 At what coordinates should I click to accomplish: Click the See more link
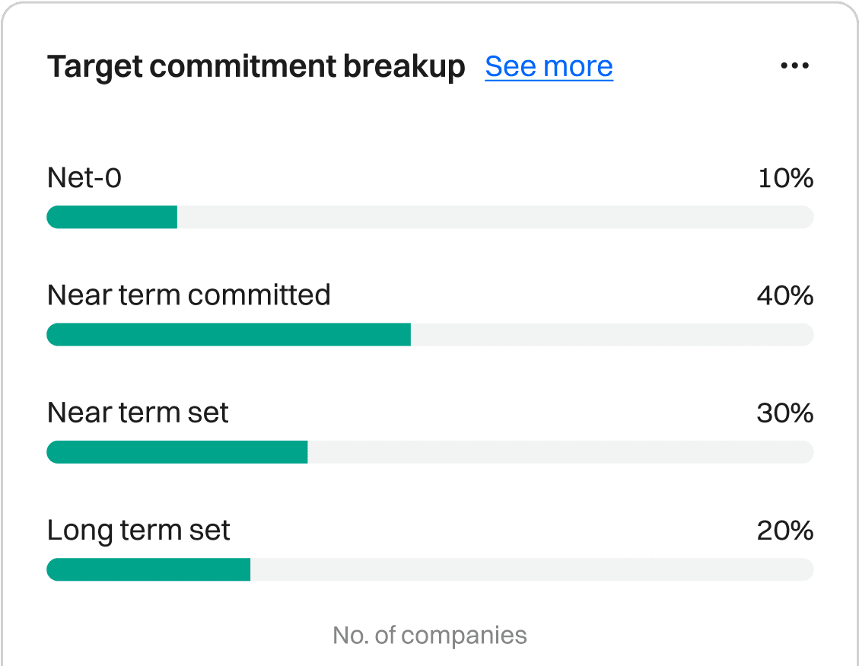pyautogui.click(x=549, y=67)
